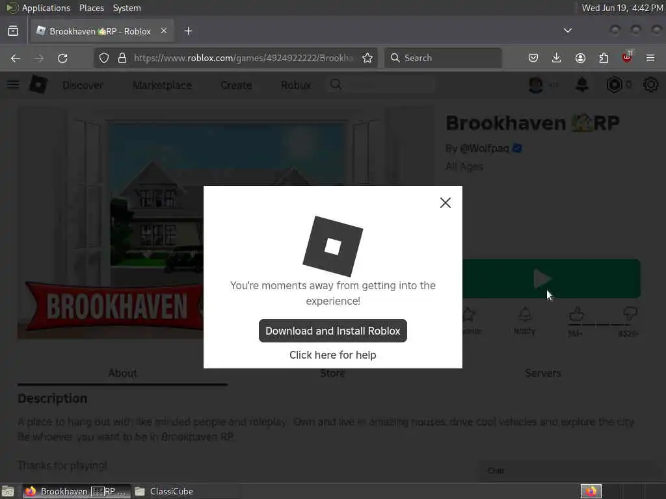Open the extensions puzzle icon
The height and width of the screenshot is (499, 666).
(x=604, y=58)
